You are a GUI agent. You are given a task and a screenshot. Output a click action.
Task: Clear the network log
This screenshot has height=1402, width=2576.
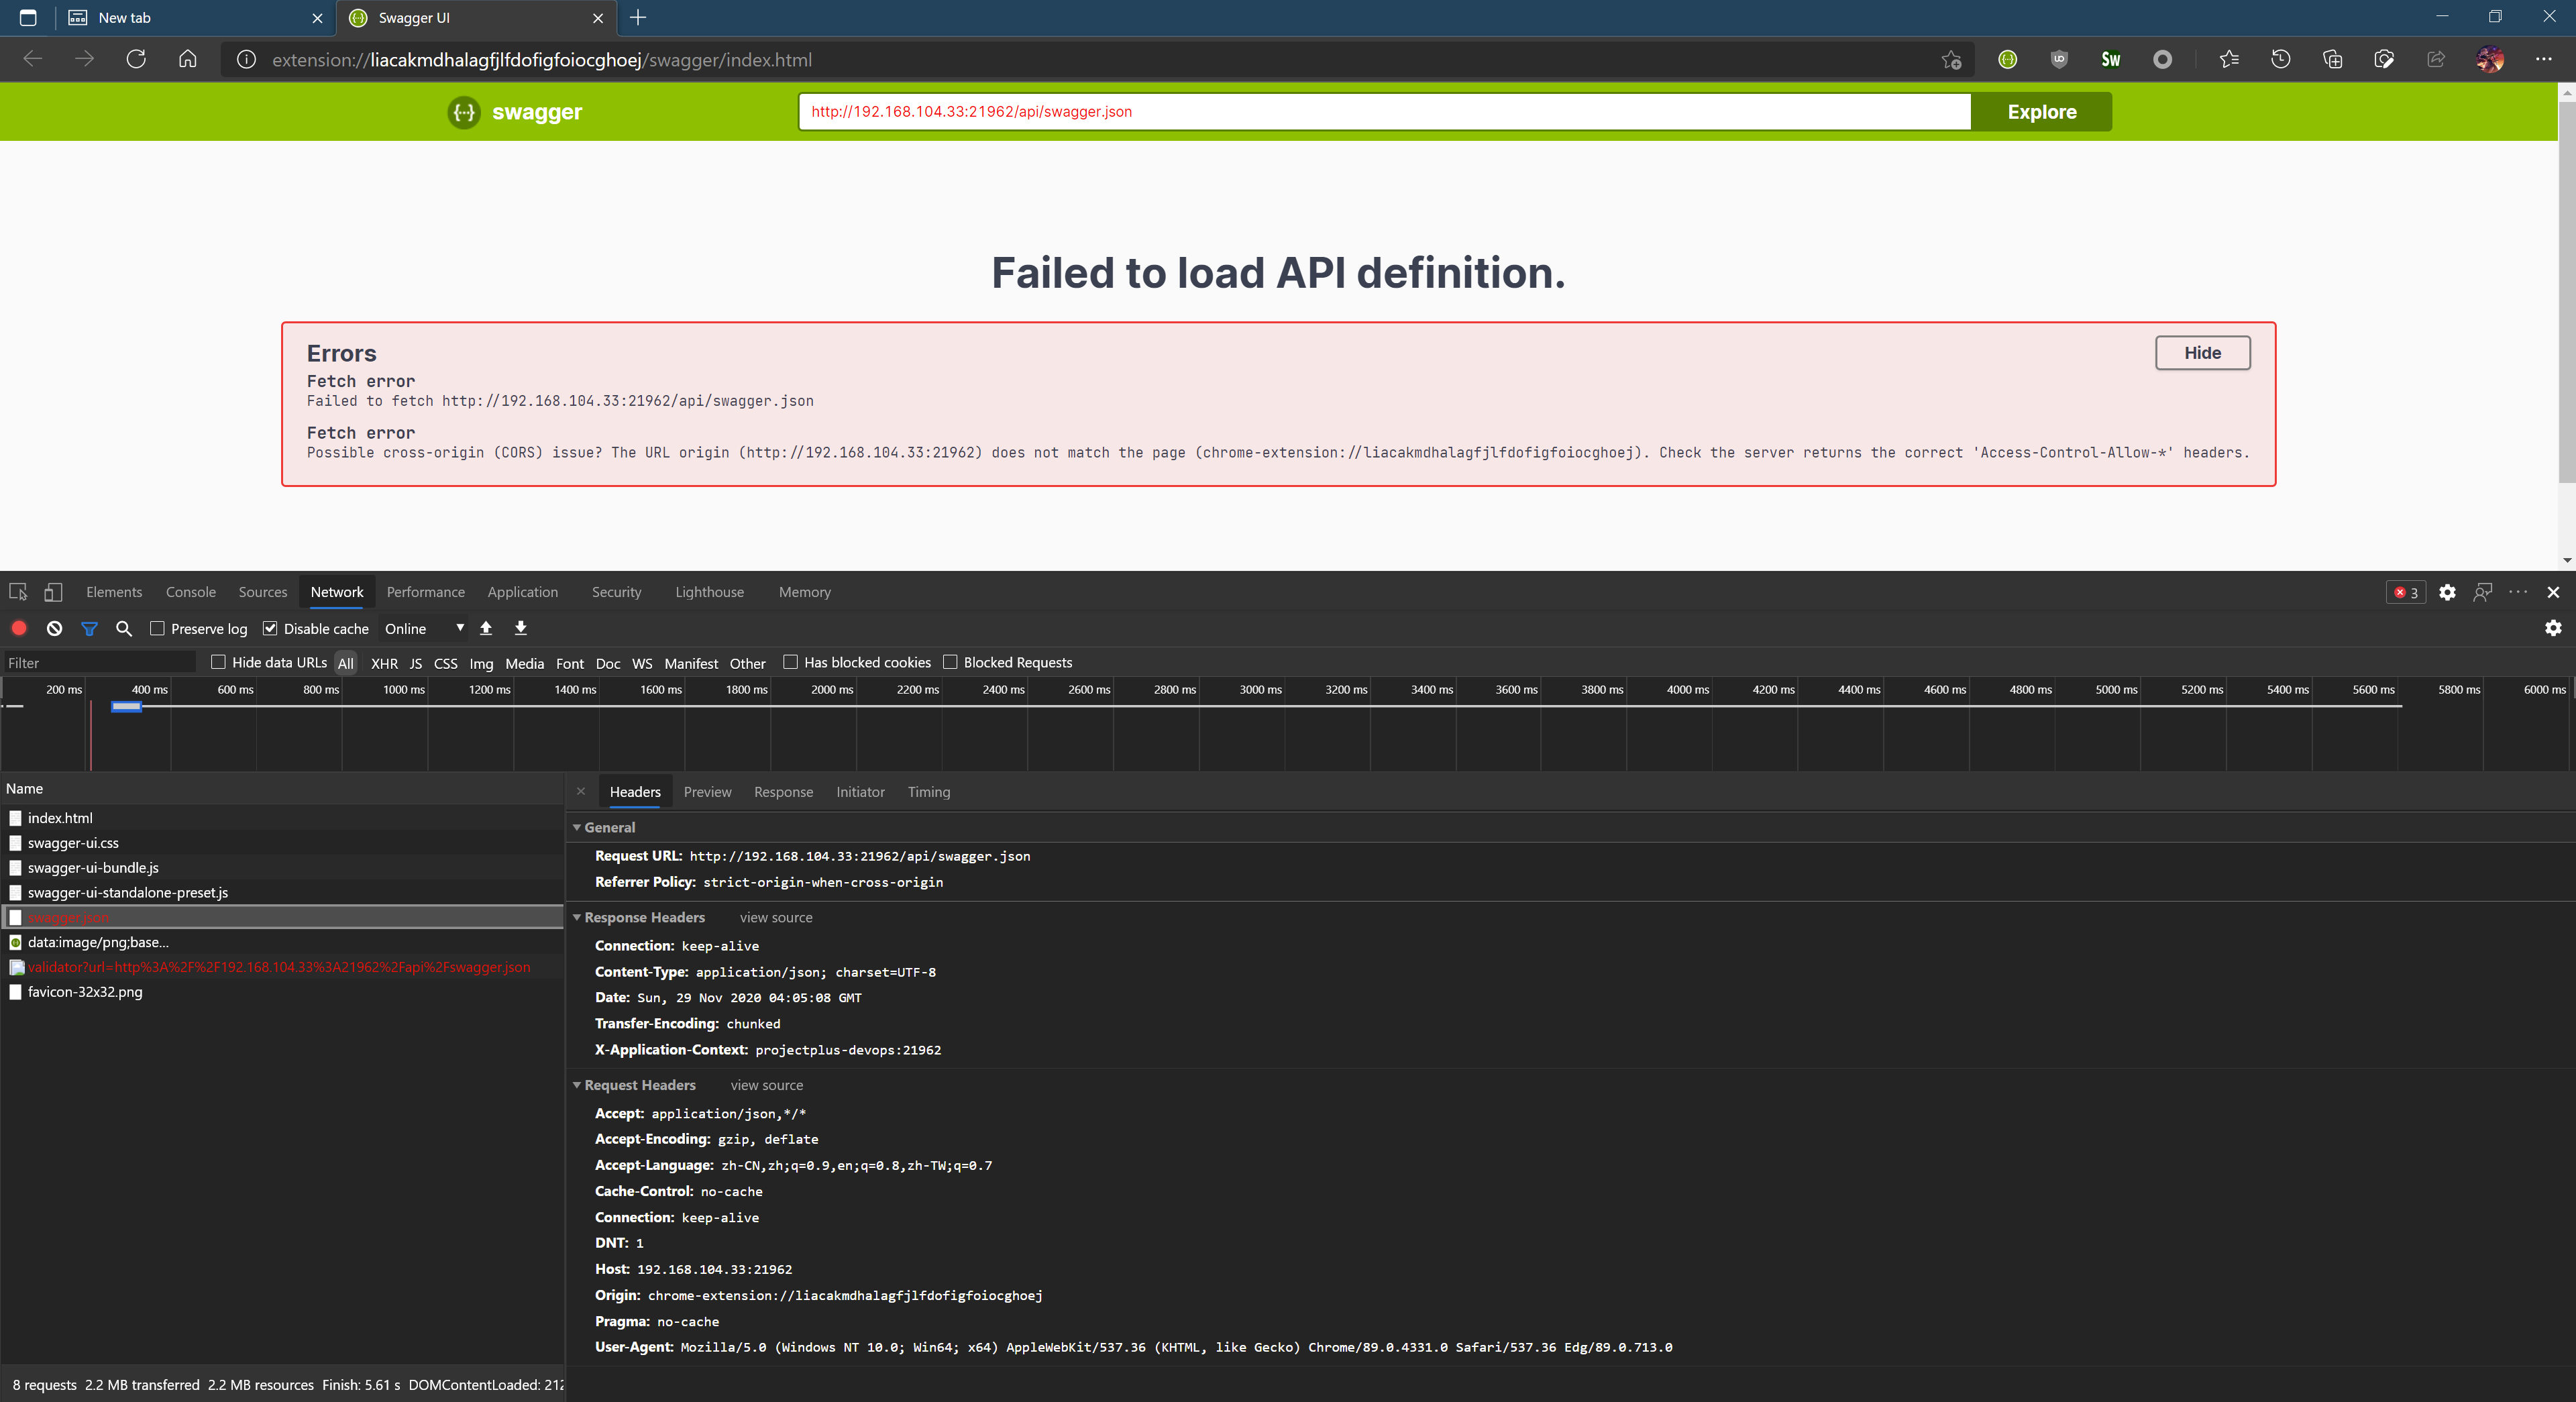(x=54, y=628)
